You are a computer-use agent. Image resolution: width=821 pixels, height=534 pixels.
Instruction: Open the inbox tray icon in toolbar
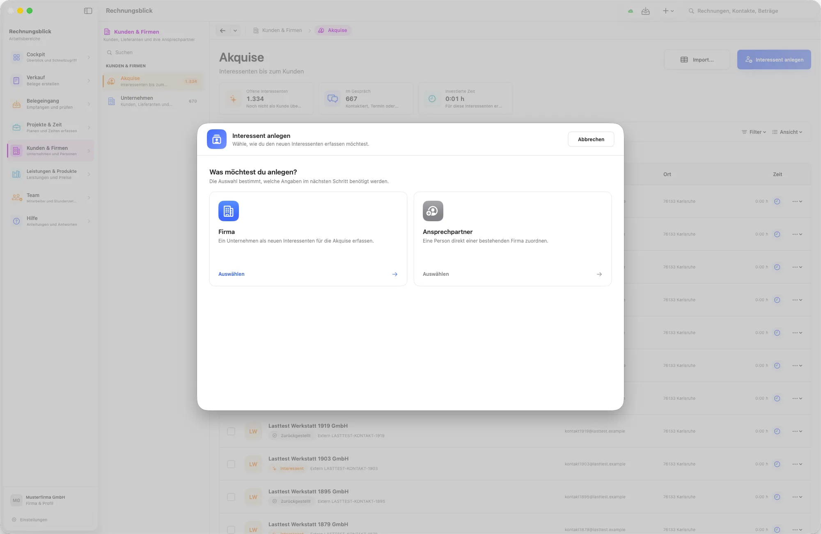tap(646, 11)
